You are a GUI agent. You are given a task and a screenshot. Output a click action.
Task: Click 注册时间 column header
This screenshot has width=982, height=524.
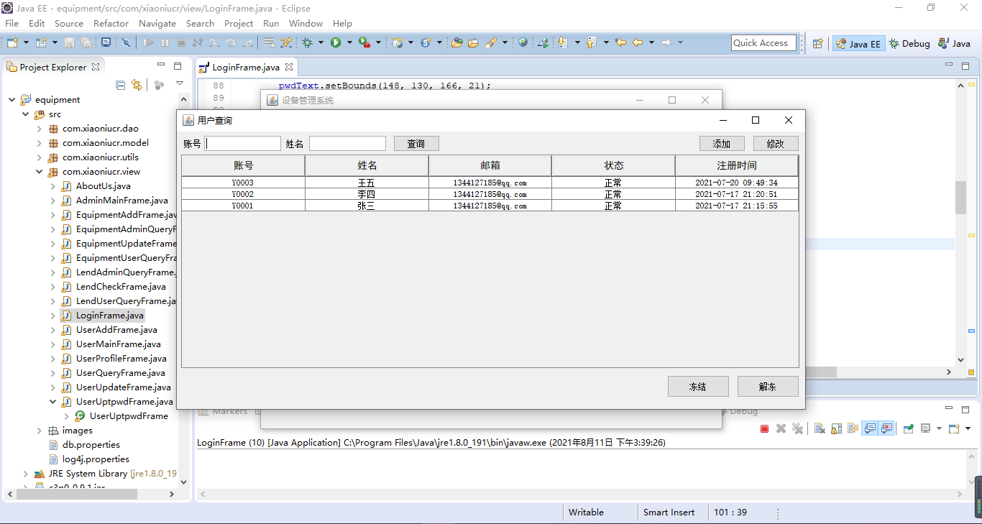click(x=737, y=165)
